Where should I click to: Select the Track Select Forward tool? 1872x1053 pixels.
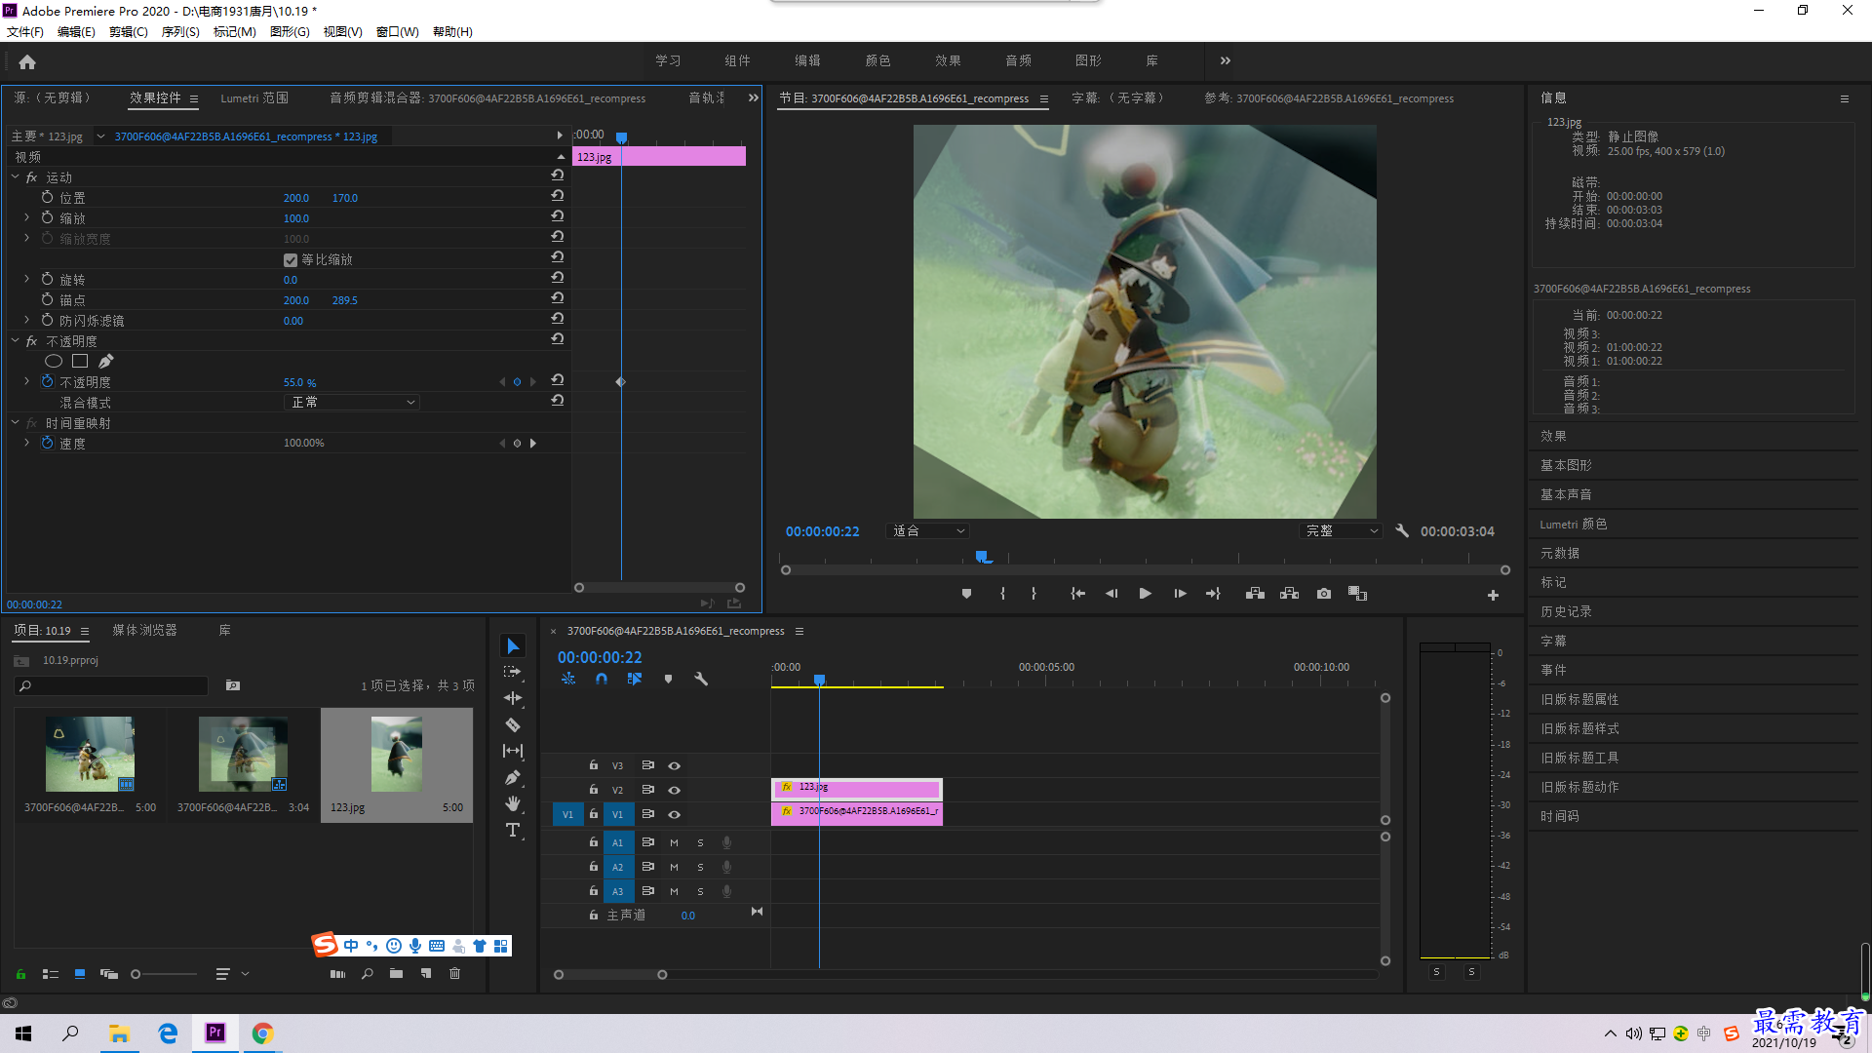(513, 673)
